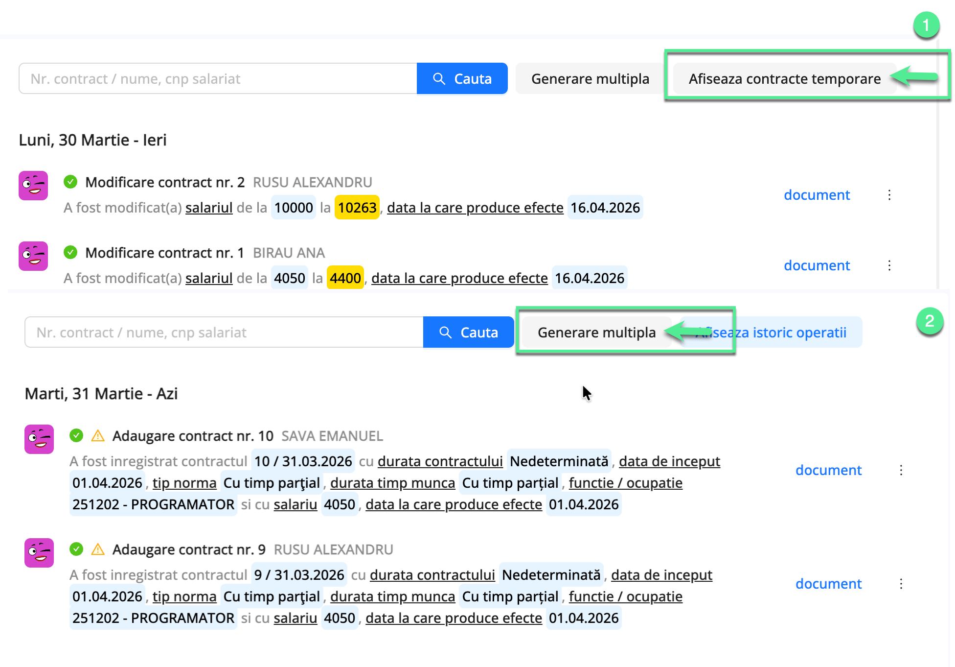Open the options menu for contract nr. 9
The height and width of the screenshot is (667, 955).
point(900,584)
